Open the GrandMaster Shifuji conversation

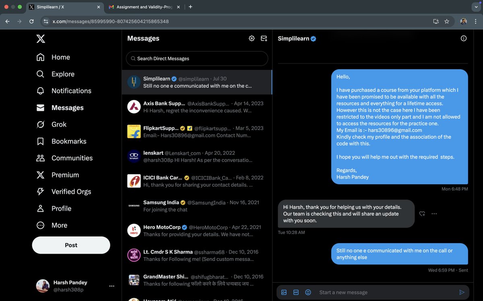pos(197,280)
